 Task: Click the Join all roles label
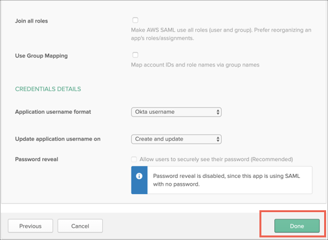point(32,21)
